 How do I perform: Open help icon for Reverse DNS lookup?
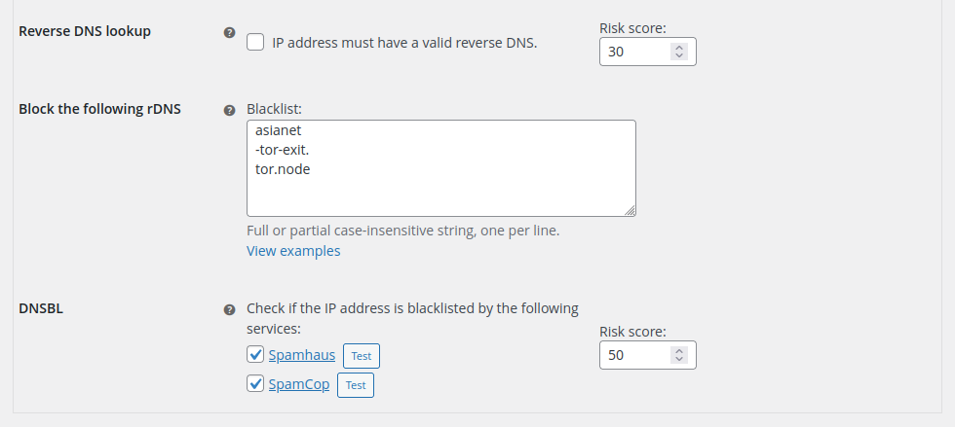229,32
